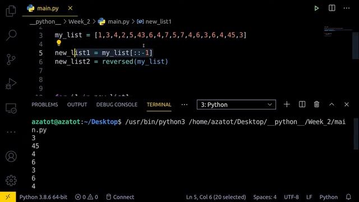The height and width of the screenshot is (202, 359).
Task: Change indentation via Spaces: 4
Action: point(265,197)
